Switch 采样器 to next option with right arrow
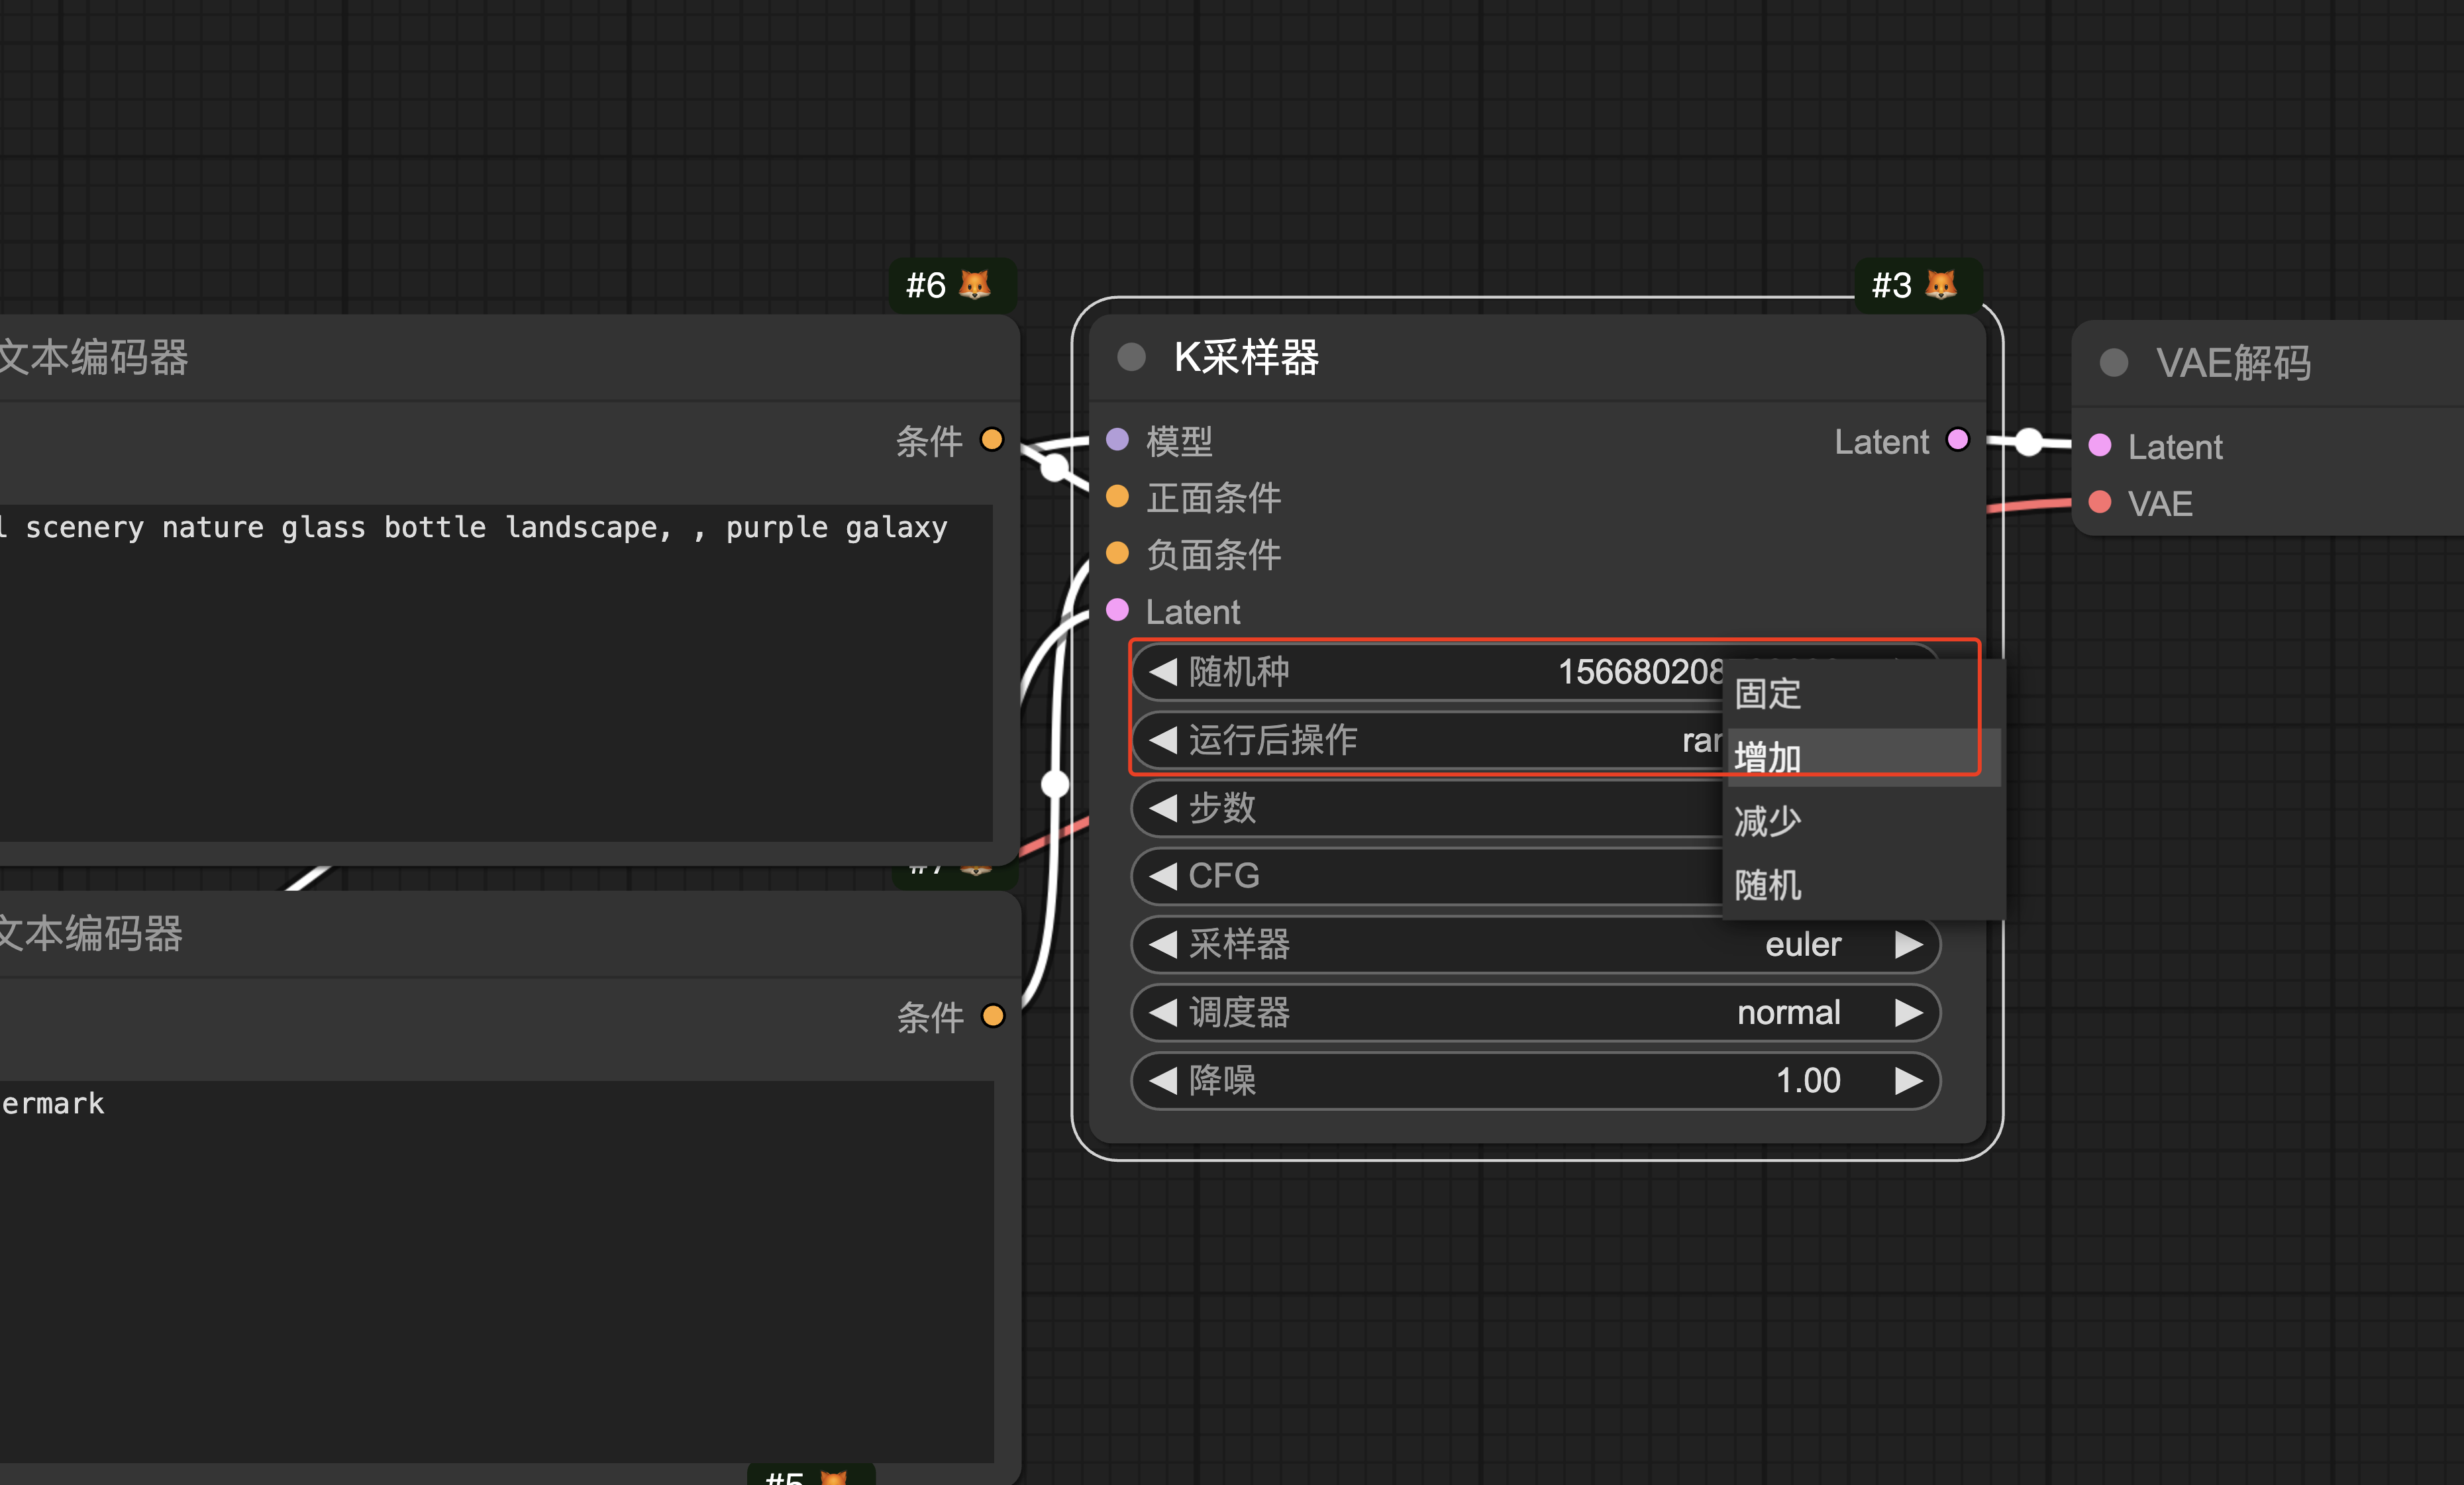The image size is (2464, 1485). click(x=1908, y=944)
